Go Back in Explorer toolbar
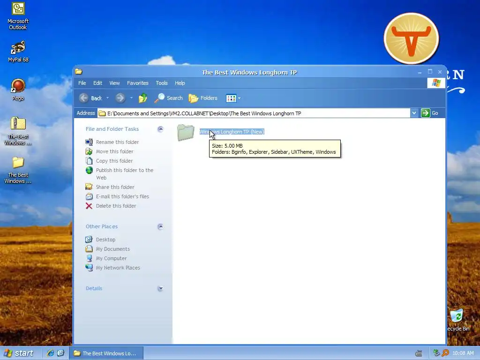 point(90,98)
